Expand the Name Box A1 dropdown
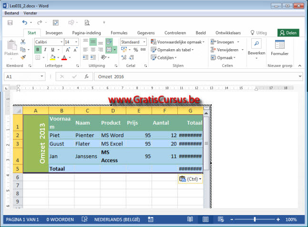Image resolution: width=308 pixels, height=227 pixels. (x=42, y=76)
